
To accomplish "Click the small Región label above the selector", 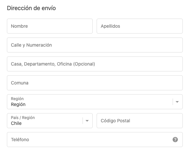I will 17,99.
